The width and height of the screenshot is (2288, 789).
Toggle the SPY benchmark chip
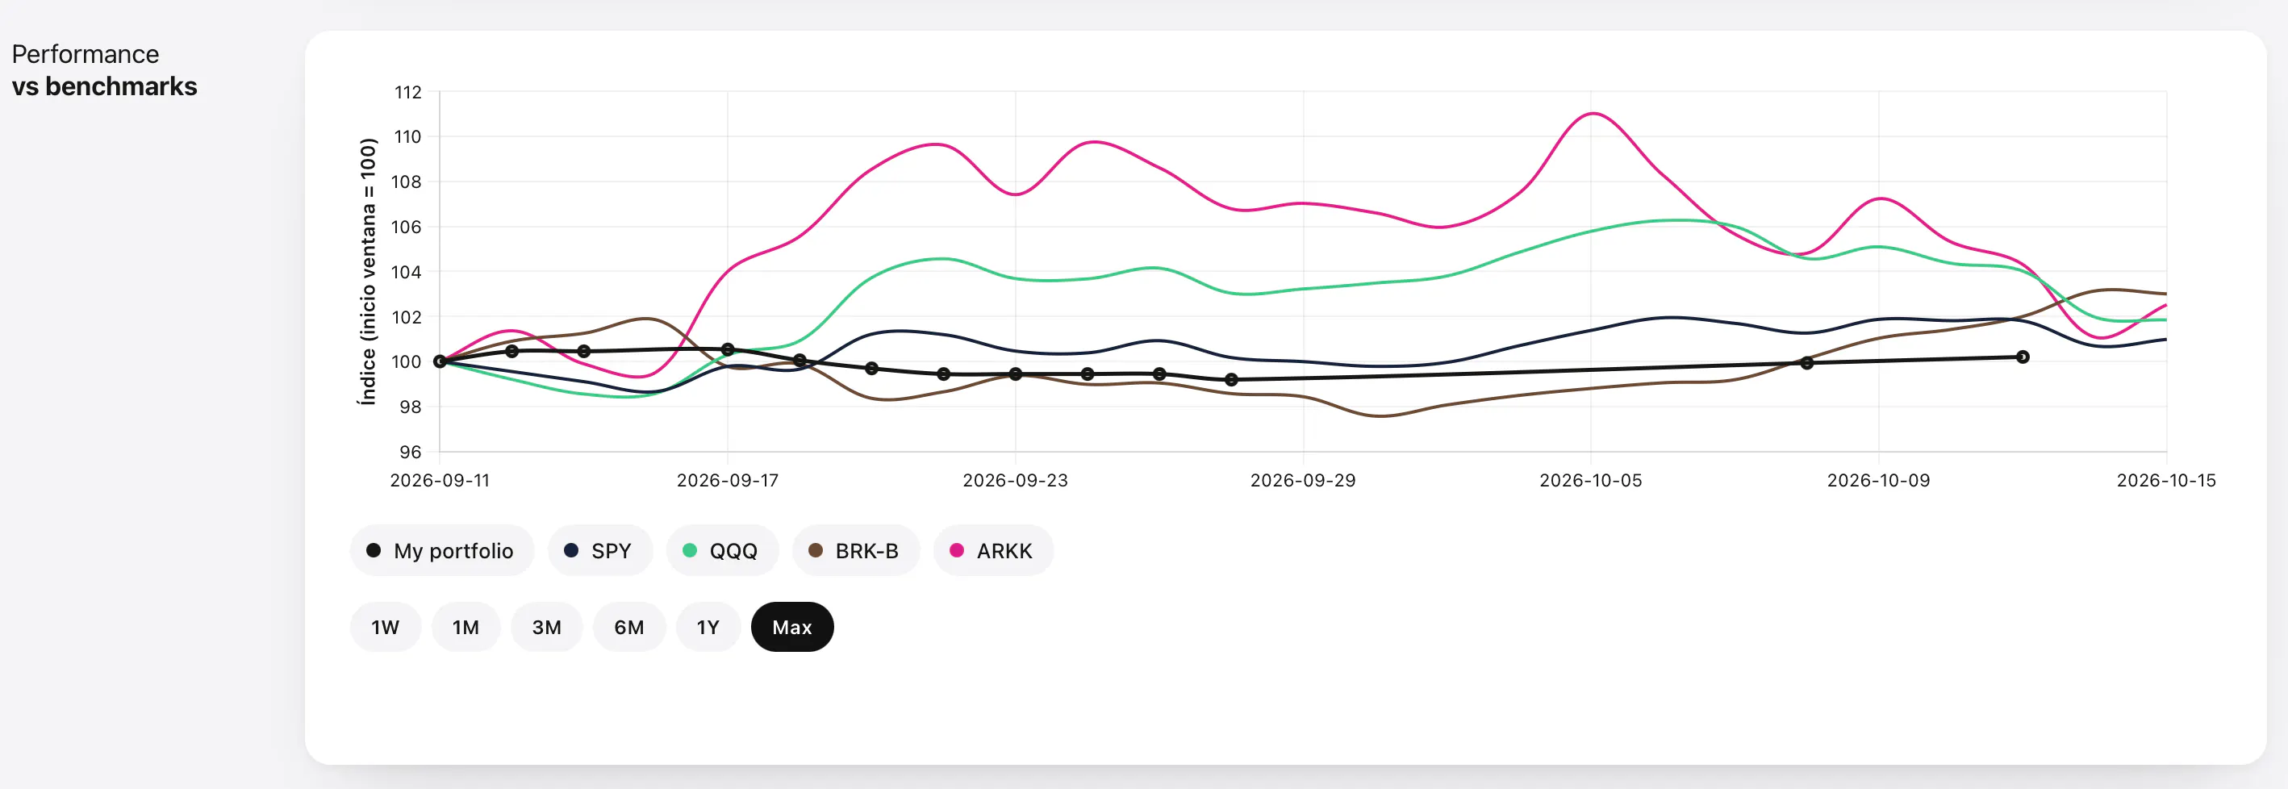599,551
